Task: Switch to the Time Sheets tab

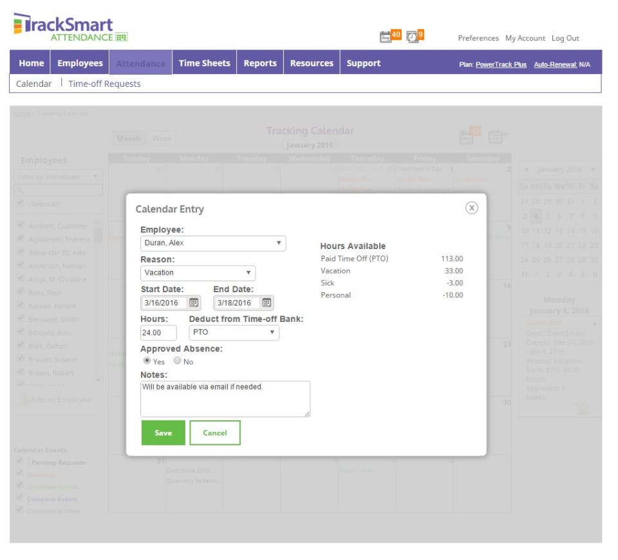Action: pyautogui.click(x=204, y=62)
